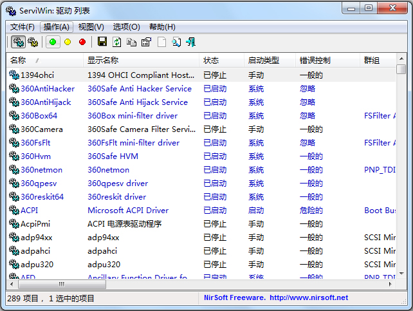Open the 文件(F) menu
This screenshot has width=413, height=311.
coord(23,27)
